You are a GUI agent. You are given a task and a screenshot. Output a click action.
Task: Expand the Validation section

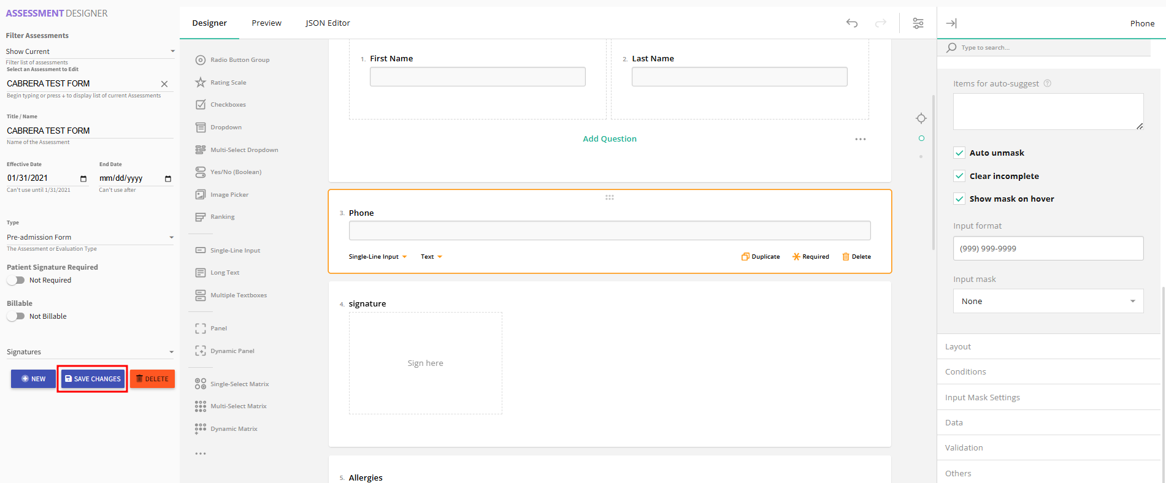(x=964, y=447)
